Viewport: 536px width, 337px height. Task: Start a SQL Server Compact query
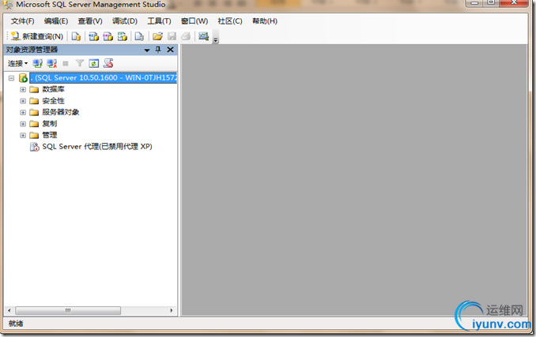pyautogui.click(x=139, y=36)
